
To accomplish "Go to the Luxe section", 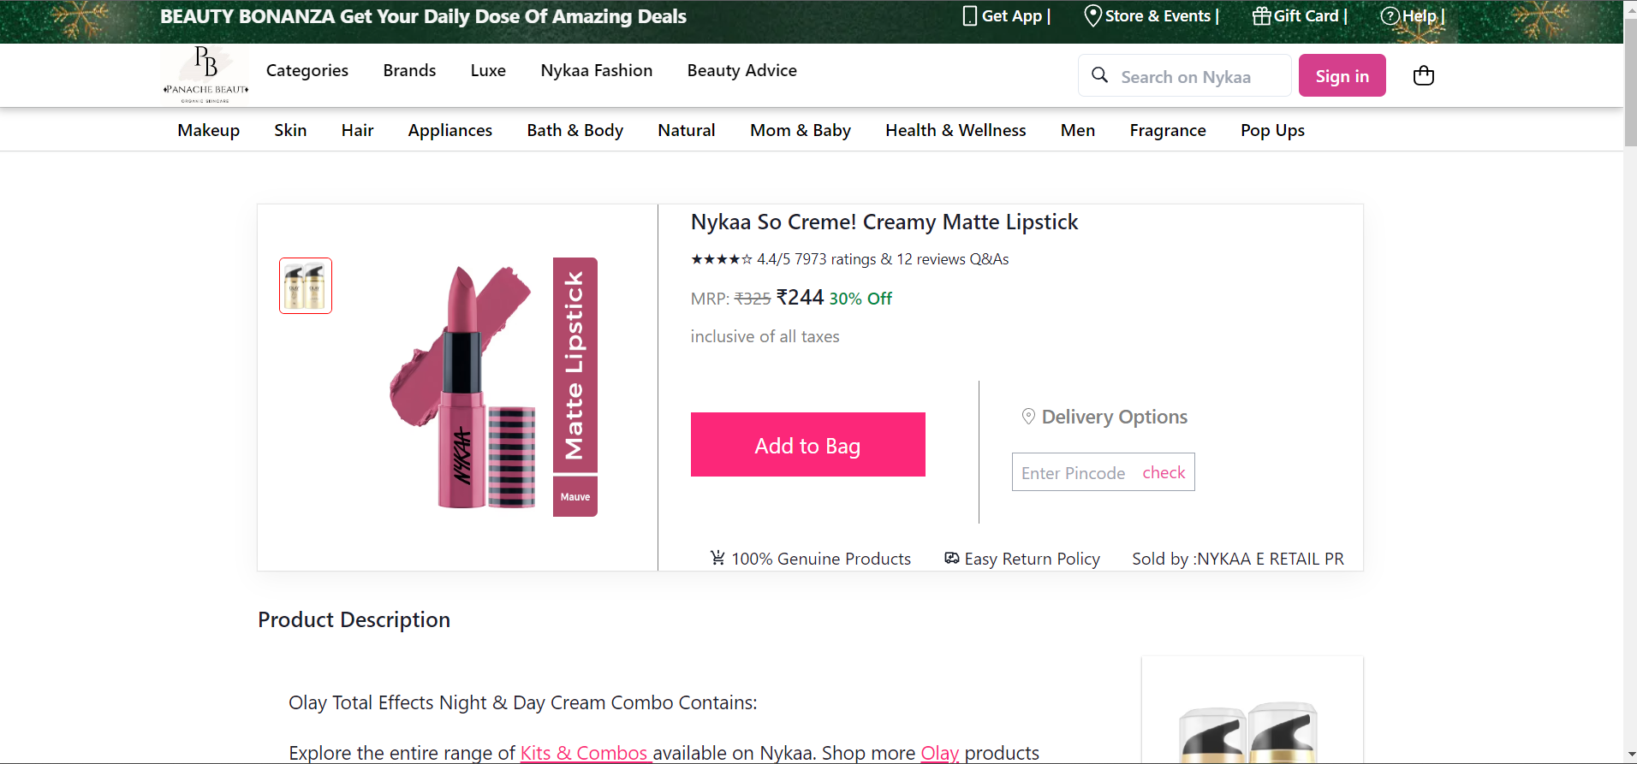I will [488, 70].
